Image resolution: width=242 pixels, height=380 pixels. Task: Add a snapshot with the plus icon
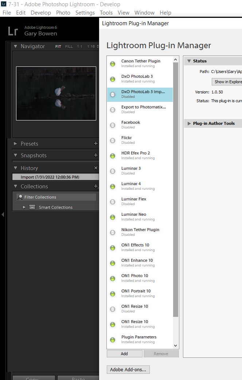pyautogui.click(x=96, y=156)
